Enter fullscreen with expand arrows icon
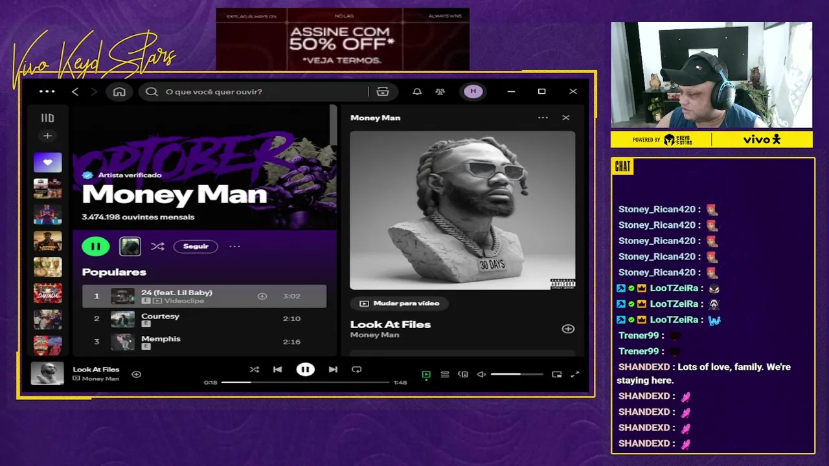Viewport: 829px width, 466px height. [574, 374]
